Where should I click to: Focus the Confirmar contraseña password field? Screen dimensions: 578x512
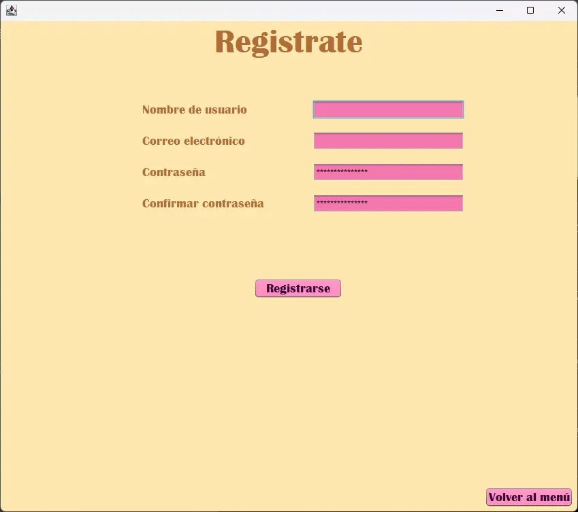[x=408, y=203]
